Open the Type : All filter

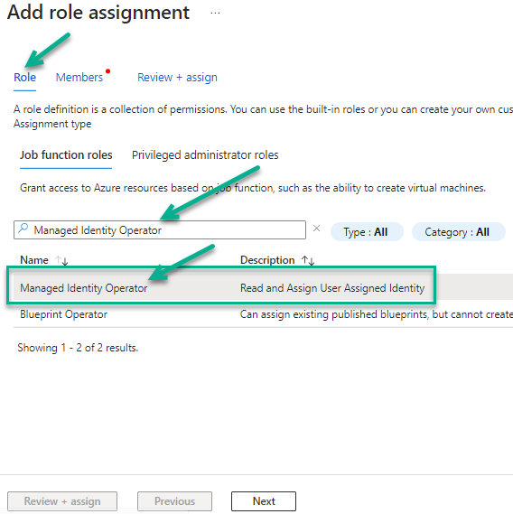pyautogui.click(x=367, y=232)
